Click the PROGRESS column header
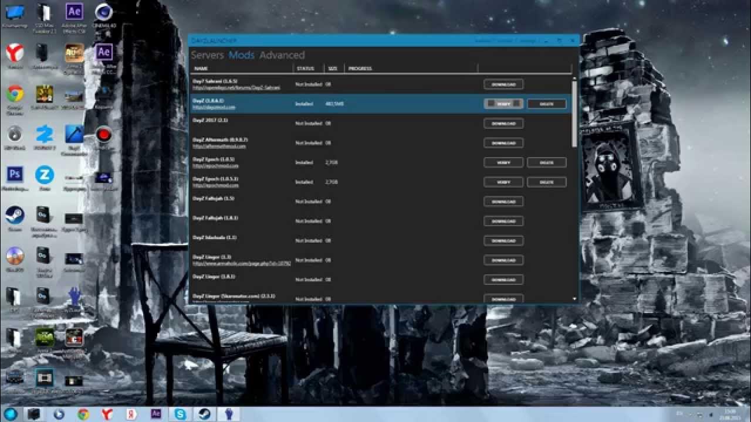Image resolution: width=751 pixels, height=422 pixels. pos(360,69)
